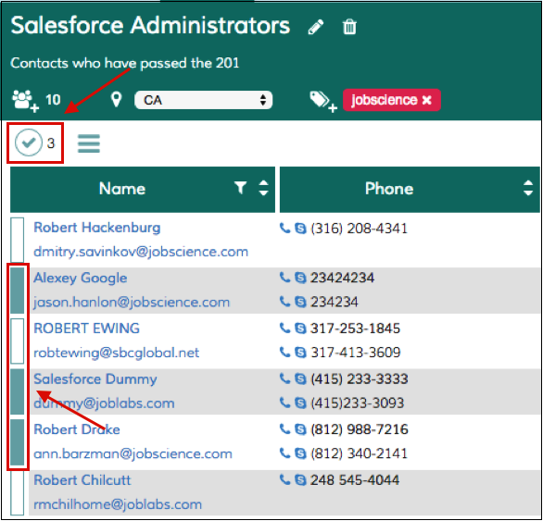Screen dimensions: 543x521
Task: Open ROBERT EWING contact
Action: (86, 329)
